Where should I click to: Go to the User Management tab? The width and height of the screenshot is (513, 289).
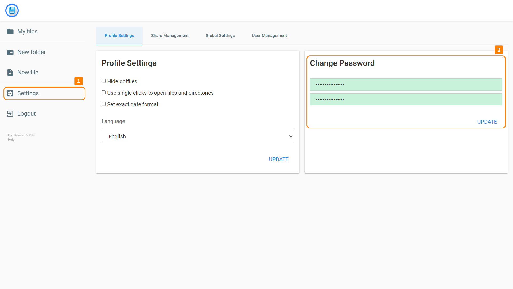pos(269,36)
